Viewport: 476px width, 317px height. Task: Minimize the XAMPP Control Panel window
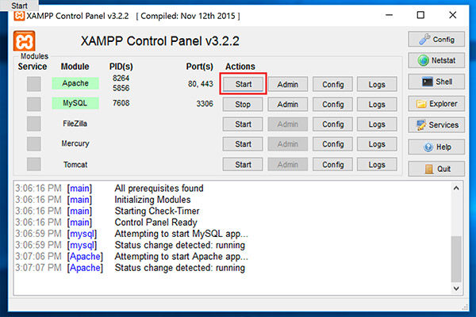pyautogui.click(x=390, y=15)
